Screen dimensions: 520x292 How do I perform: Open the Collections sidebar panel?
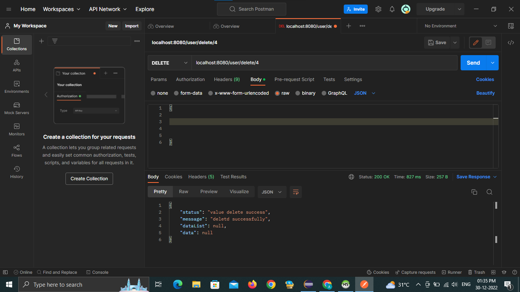coord(17,44)
